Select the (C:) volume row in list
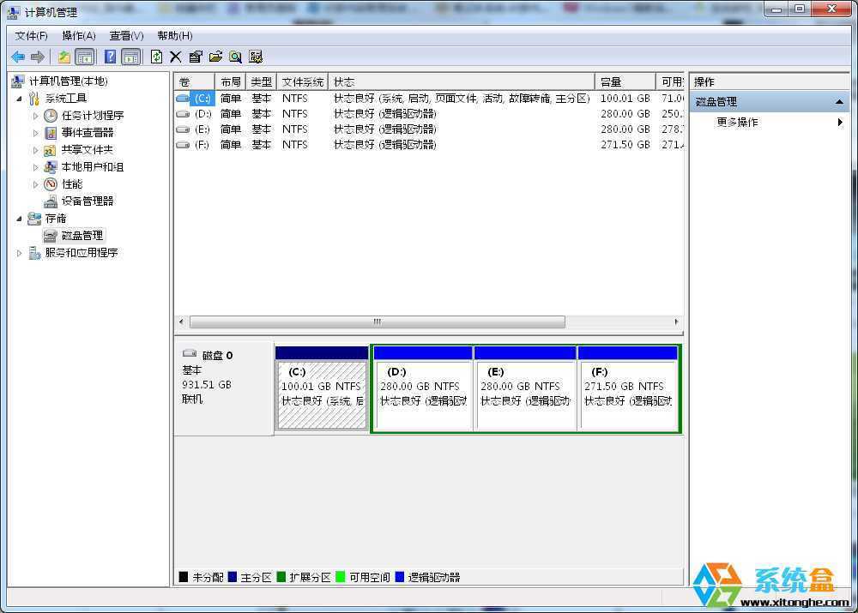 click(x=429, y=99)
